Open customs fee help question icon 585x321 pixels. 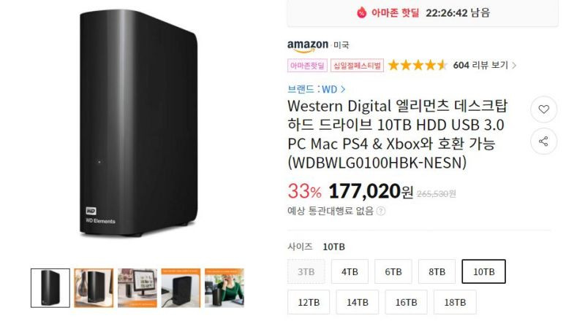380,211
